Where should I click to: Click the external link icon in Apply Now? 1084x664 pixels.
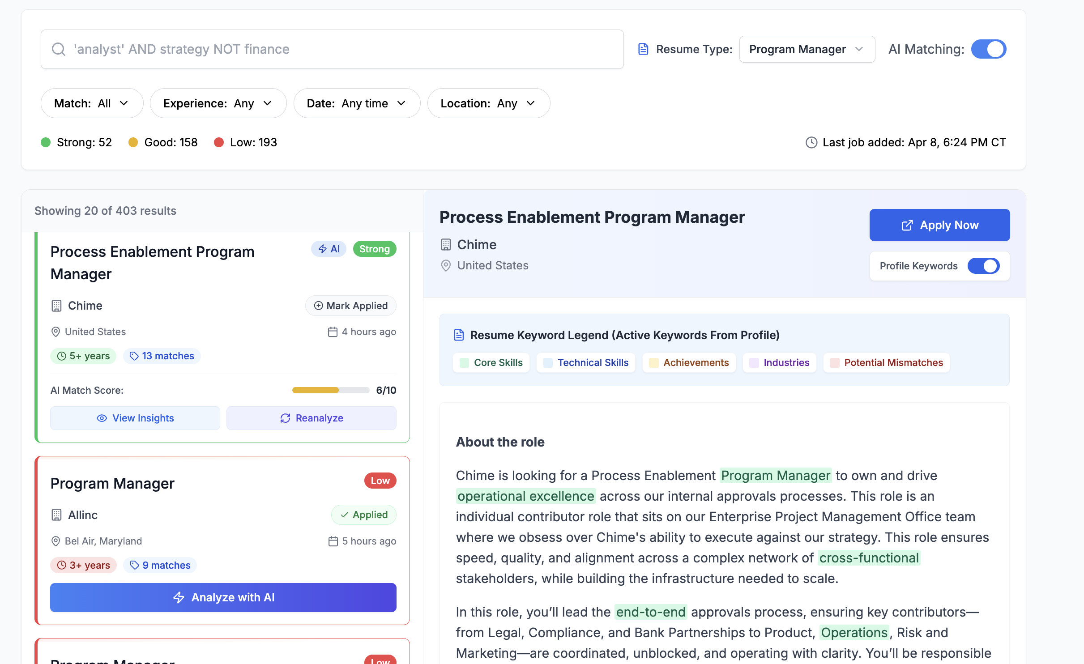point(907,225)
